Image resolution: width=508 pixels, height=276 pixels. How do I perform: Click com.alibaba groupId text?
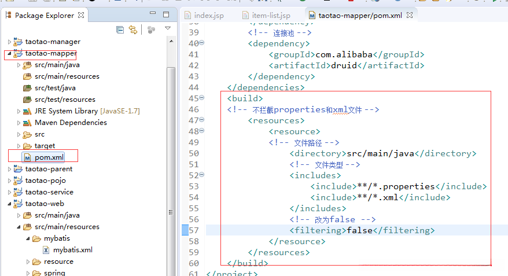coord(344,54)
